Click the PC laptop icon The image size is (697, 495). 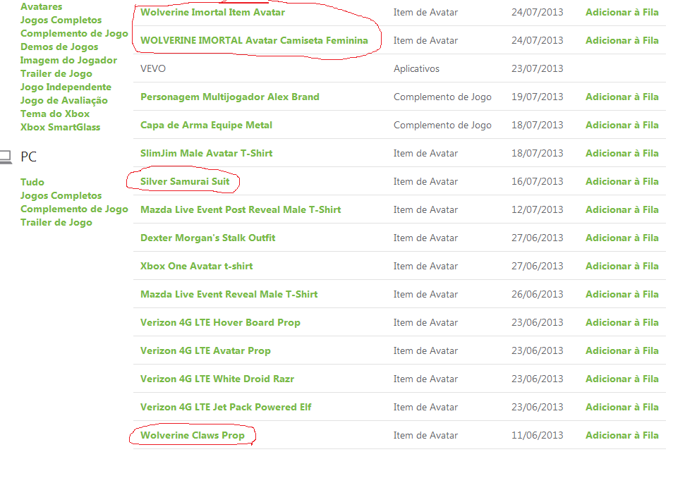(x=6, y=157)
